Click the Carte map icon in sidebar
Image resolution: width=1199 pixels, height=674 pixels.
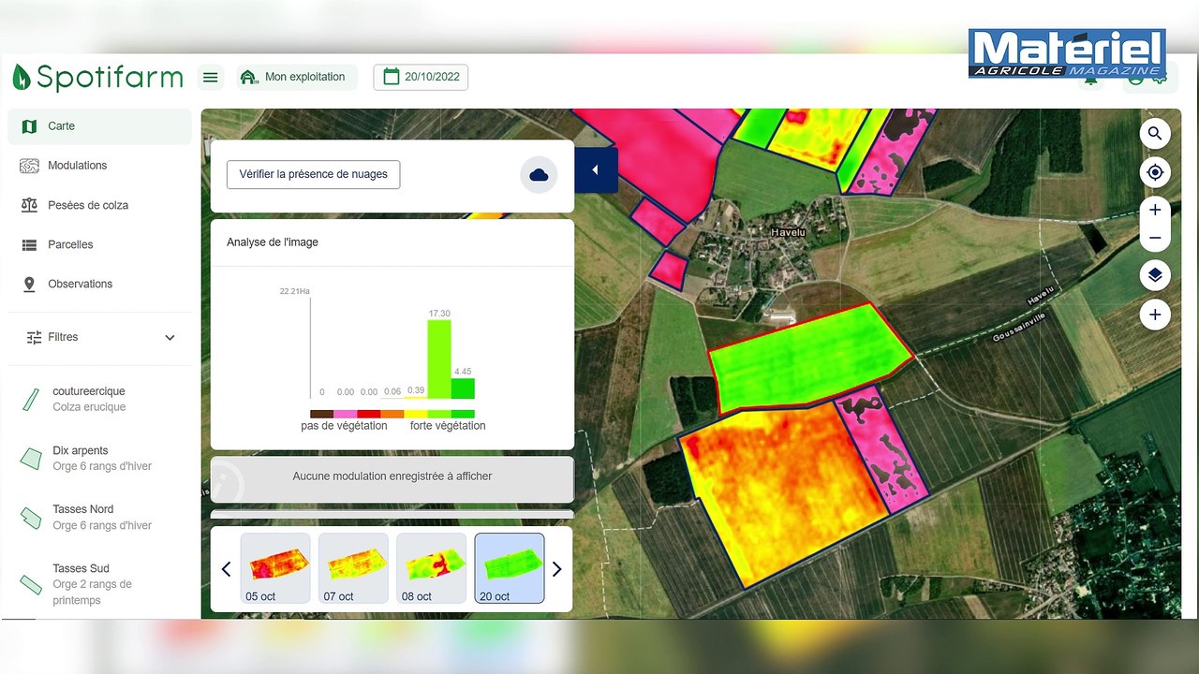point(29,126)
